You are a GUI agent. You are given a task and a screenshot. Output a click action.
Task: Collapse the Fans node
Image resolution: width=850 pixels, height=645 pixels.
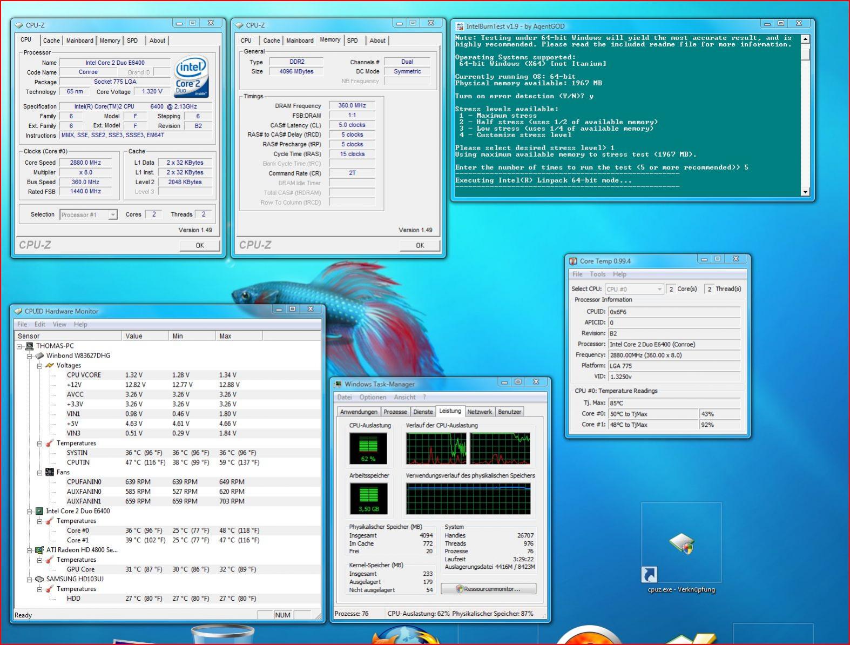[x=39, y=473]
